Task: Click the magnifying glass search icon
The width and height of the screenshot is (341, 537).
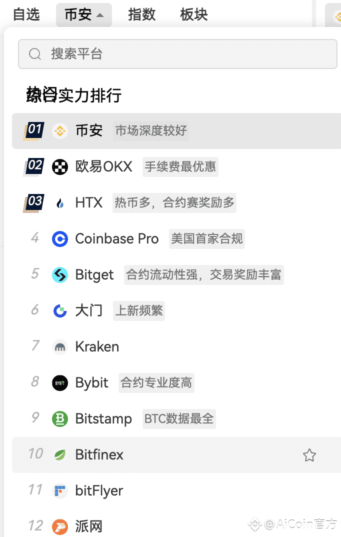Action: click(x=34, y=53)
